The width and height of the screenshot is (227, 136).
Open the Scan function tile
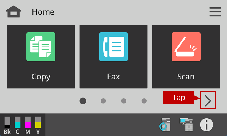186,57
